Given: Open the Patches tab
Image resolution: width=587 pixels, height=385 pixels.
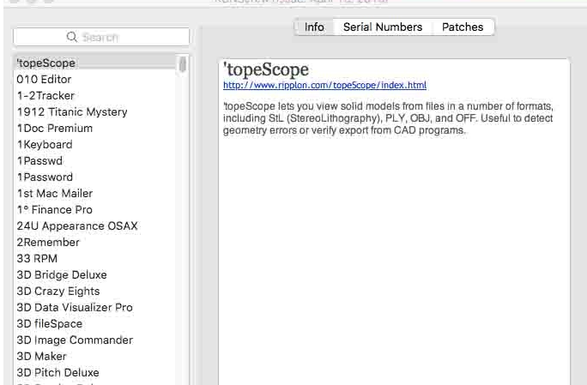Looking at the screenshot, I should [463, 27].
